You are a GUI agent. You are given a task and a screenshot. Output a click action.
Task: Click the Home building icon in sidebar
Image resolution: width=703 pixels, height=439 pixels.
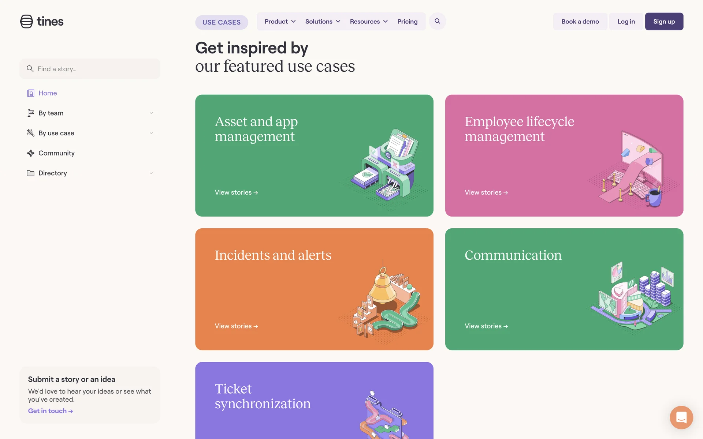coord(31,93)
